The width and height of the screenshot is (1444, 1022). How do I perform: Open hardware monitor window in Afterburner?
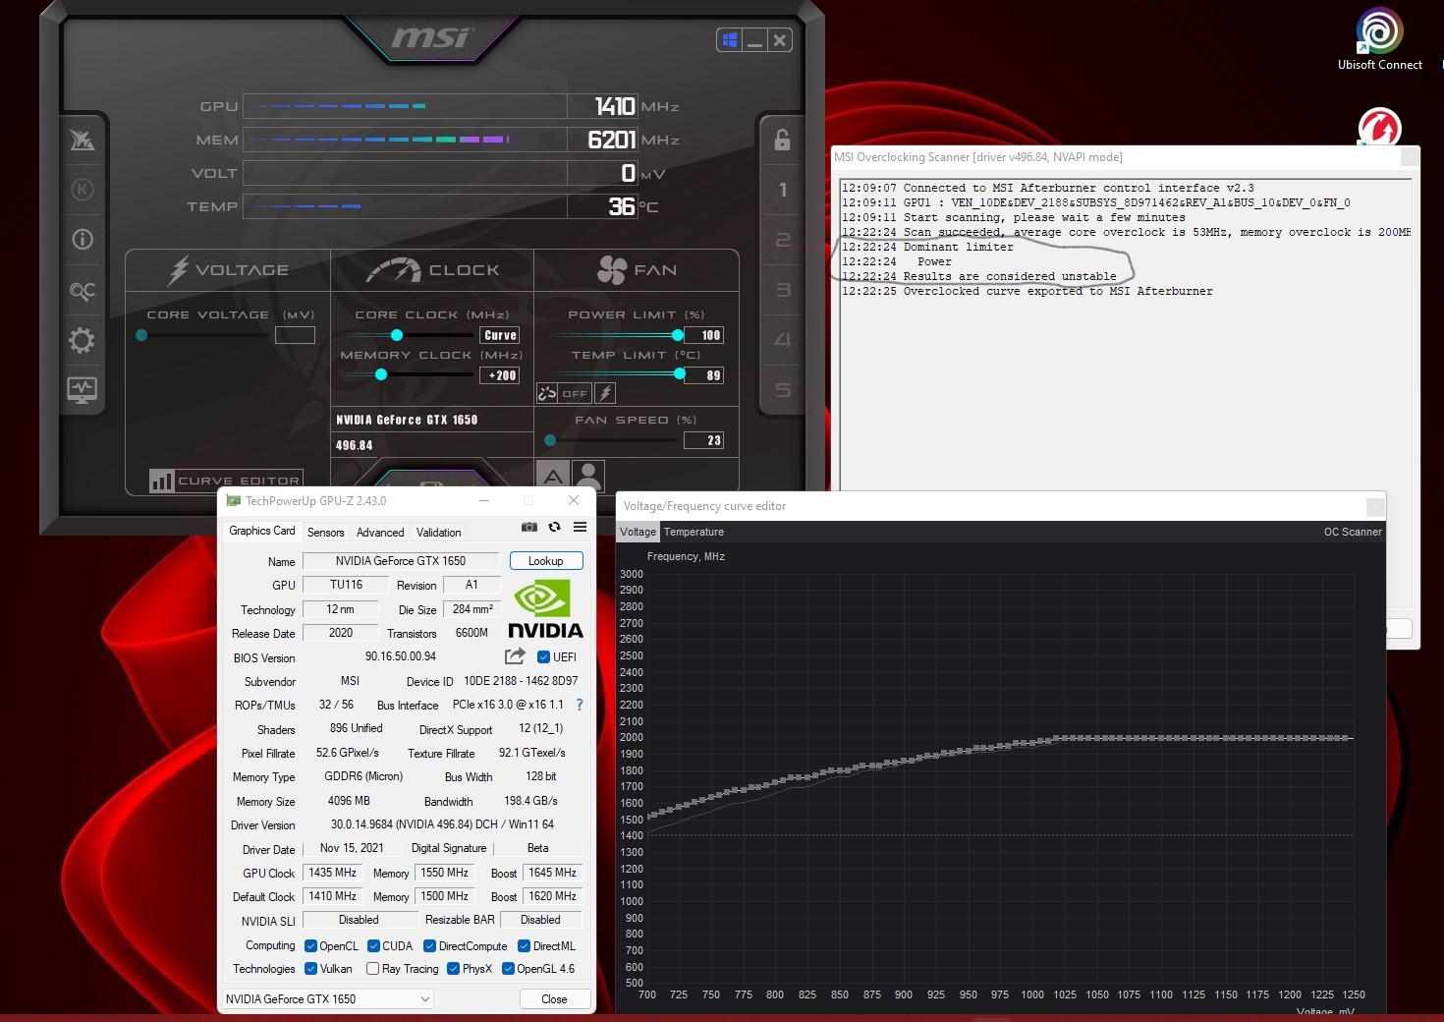coord(82,389)
